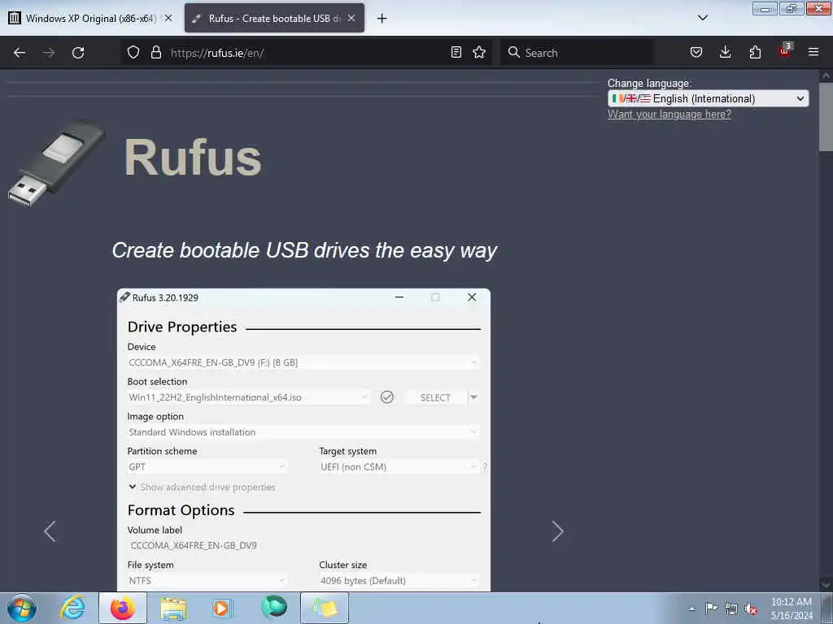Click the Rufus 3.20.1929 screenshot image
Viewport: 833px width, 624px height.
tap(304, 440)
